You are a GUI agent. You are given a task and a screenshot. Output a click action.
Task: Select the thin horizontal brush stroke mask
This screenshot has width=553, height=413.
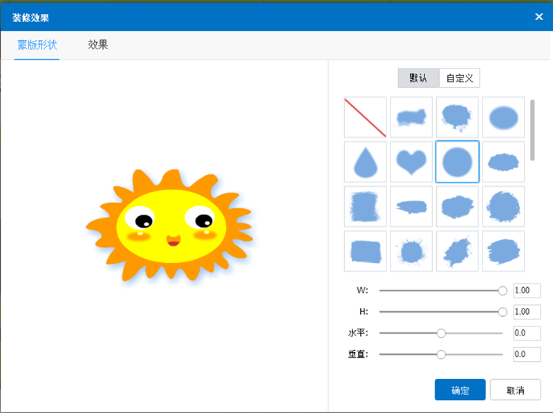pyautogui.click(x=411, y=206)
